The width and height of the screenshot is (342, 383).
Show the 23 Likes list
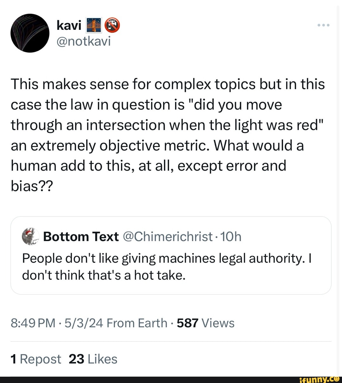[93, 359]
